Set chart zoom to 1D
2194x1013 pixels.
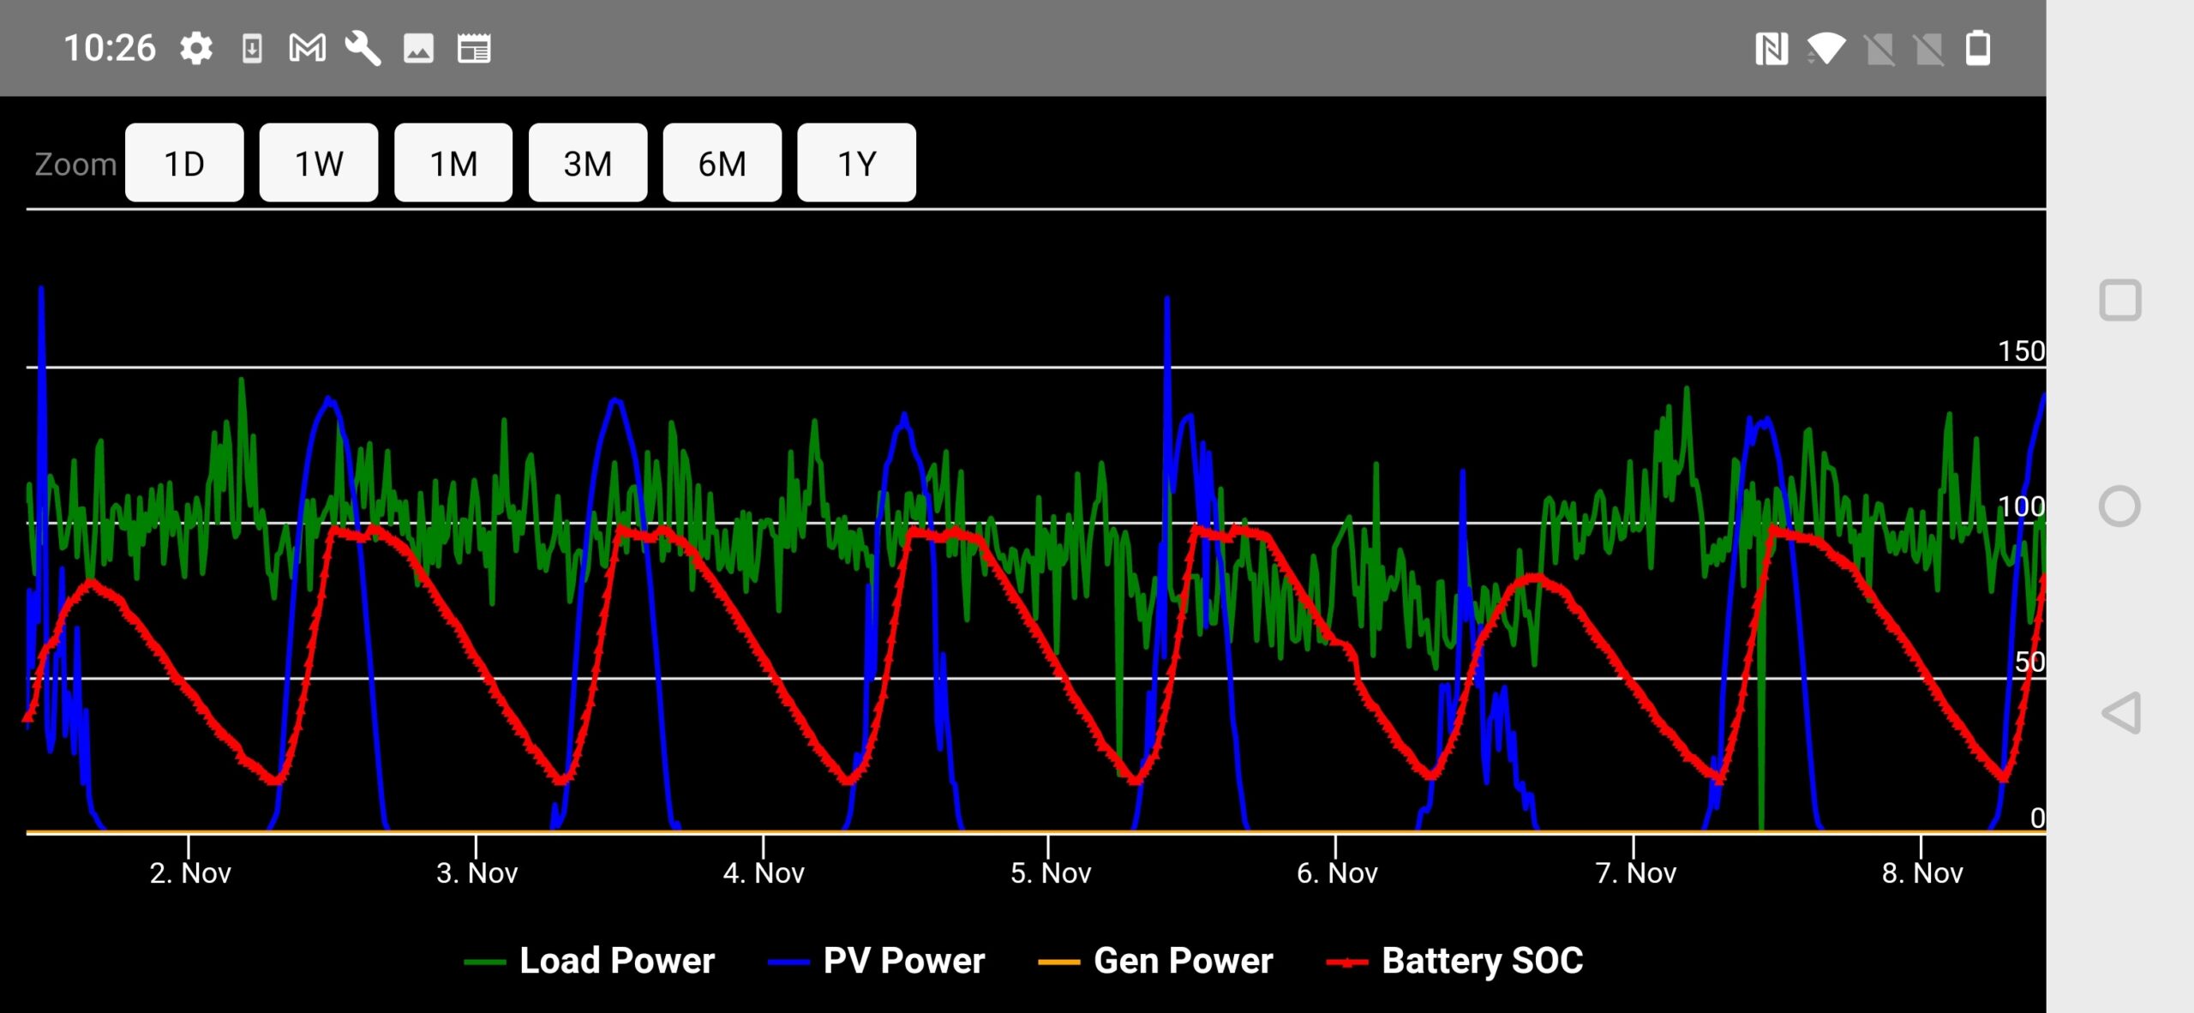184,163
